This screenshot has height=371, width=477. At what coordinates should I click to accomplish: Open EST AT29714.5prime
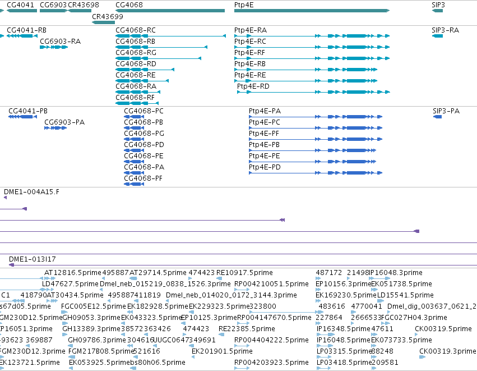coord(158,273)
